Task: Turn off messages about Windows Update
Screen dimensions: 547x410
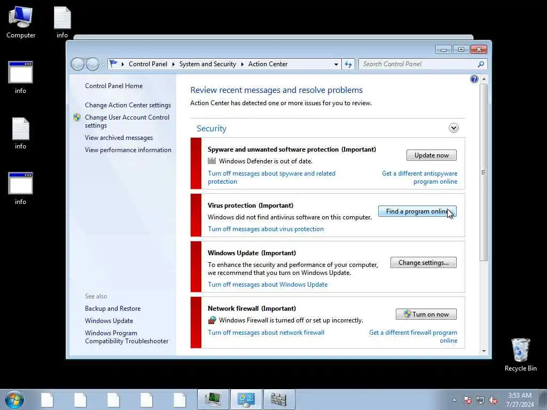Action: pyautogui.click(x=268, y=285)
